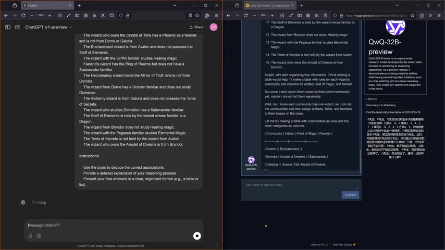Close the QwQ-32B-Preview tab
Image resolution: width=445 pixels, height=250 pixels.
click(x=293, y=5)
